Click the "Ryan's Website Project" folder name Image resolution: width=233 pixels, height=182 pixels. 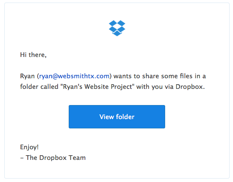96,87
